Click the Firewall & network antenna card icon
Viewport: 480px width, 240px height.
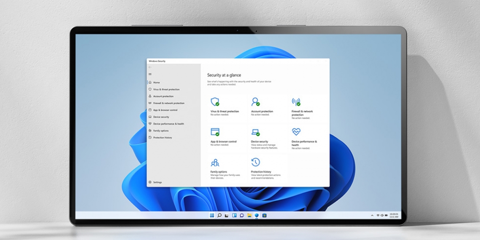point(296,101)
